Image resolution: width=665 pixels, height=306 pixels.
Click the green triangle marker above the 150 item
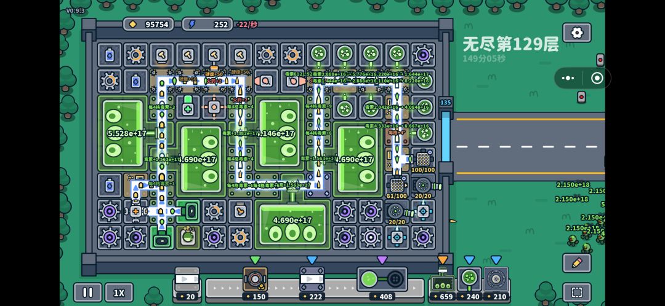(256, 259)
